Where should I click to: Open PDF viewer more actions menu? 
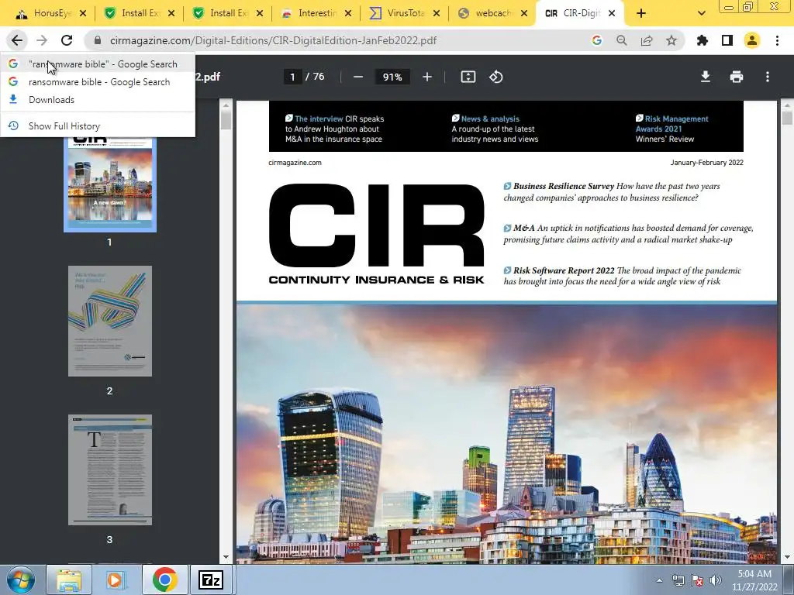click(768, 77)
